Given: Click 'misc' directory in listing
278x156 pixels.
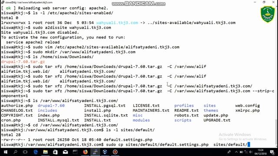Looking at the screenshot, I should (138, 115).
